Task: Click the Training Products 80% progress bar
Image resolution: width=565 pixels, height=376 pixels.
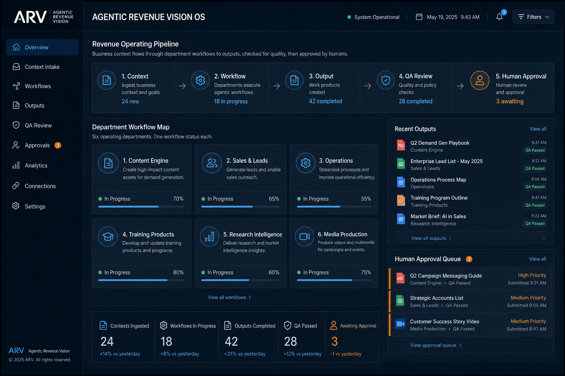Action: click(141, 280)
